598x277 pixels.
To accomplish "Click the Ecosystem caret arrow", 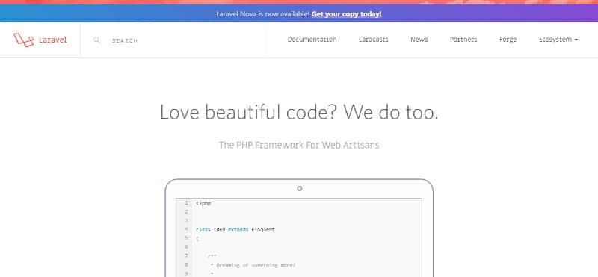I will (576, 40).
